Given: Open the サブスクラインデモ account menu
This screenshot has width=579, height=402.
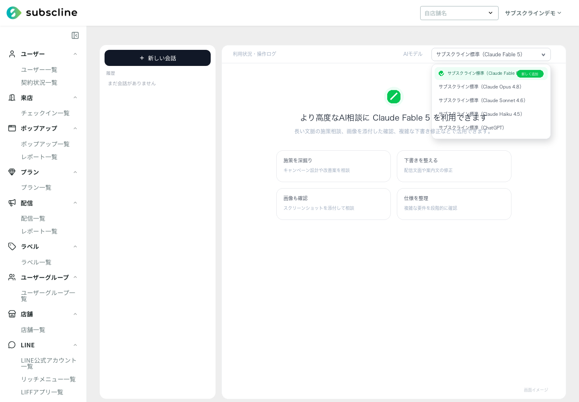Looking at the screenshot, I should (x=533, y=13).
